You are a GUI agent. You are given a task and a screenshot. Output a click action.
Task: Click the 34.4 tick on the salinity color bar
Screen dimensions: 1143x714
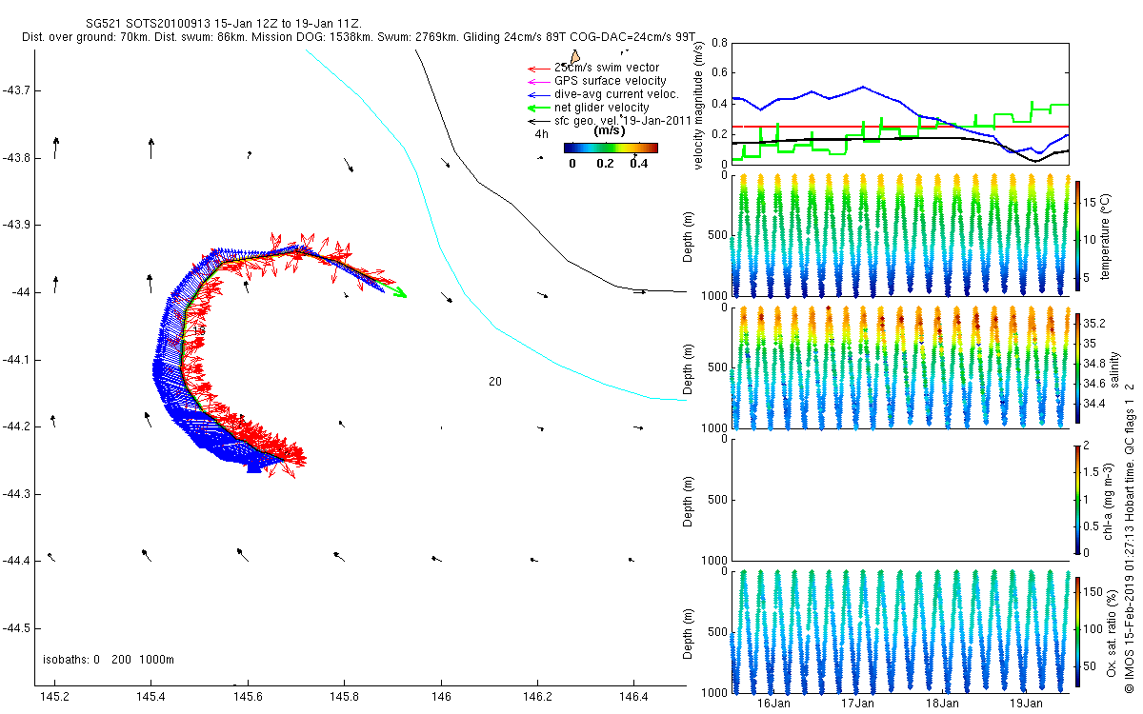[1094, 404]
